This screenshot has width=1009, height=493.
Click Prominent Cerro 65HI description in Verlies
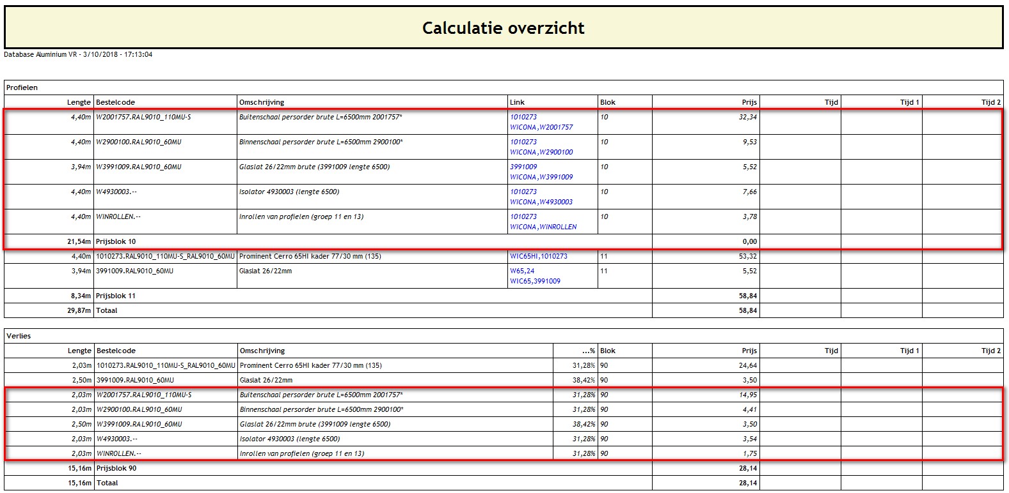[311, 365]
